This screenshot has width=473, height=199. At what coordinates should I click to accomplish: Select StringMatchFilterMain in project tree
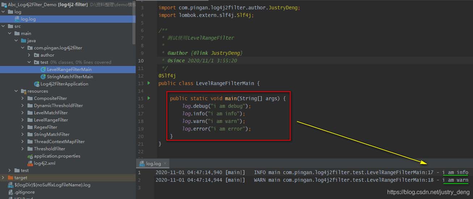coord(70,77)
